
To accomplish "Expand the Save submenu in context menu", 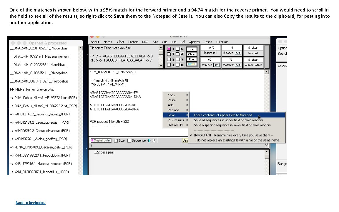I will coord(176,115).
